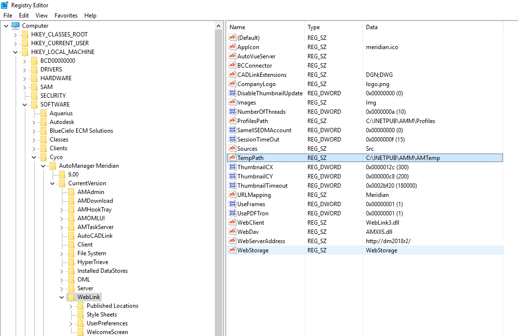Image resolution: width=518 pixels, height=336 pixels.
Task: Open the Favorites menu
Action: coord(66,16)
